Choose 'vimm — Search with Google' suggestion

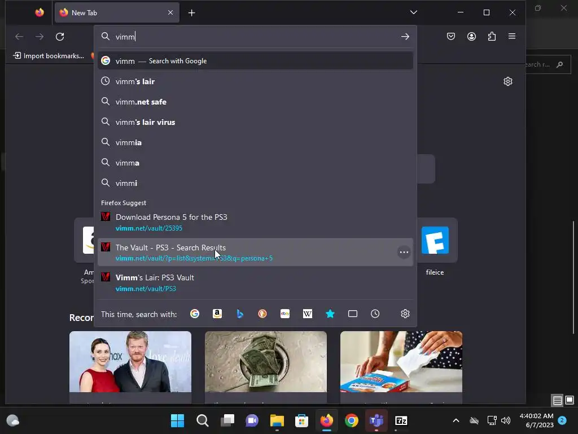click(x=255, y=61)
